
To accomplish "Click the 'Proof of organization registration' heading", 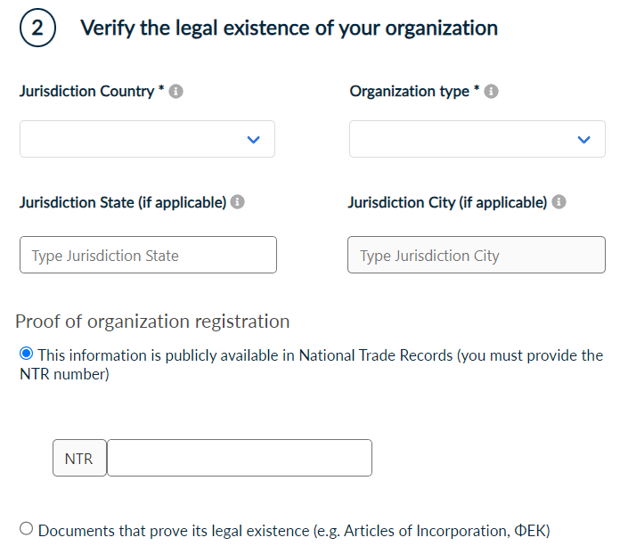I will pyautogui.click(x=152, y=322).
